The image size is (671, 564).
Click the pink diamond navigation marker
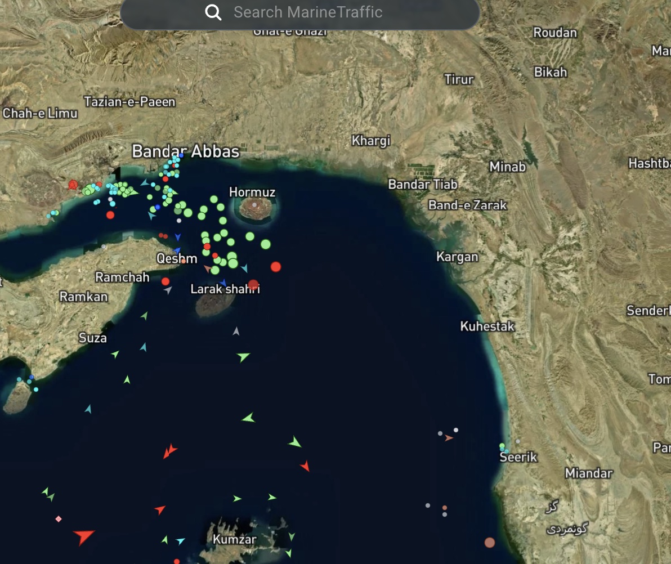tap(59, 519)
